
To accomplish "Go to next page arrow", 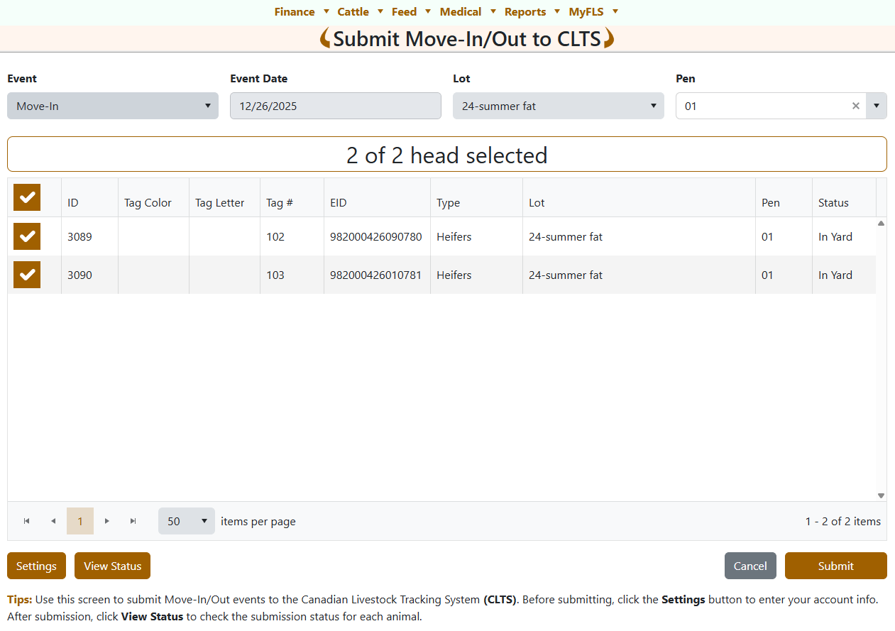I will coord(107,521).
